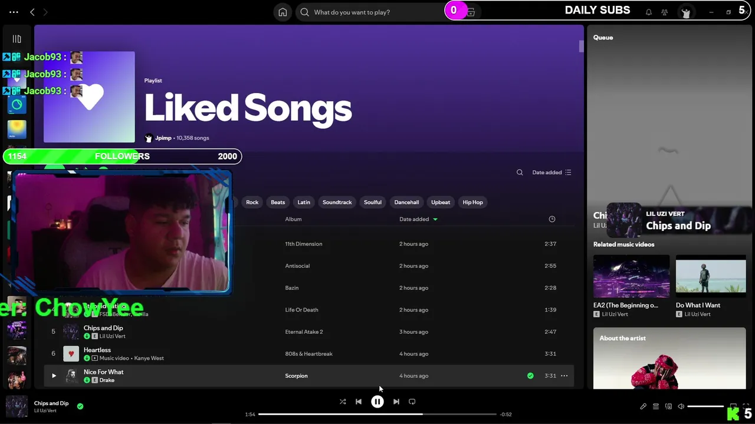Open the Spotify Home page

(283, 12)
